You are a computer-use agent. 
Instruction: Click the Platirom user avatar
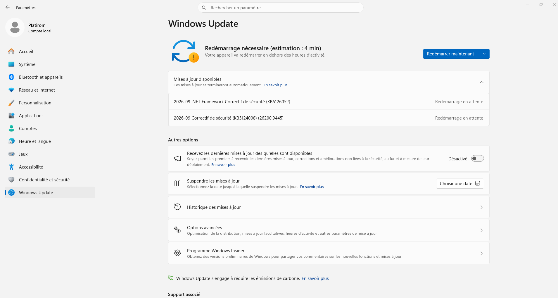click(x=15, y=27)
